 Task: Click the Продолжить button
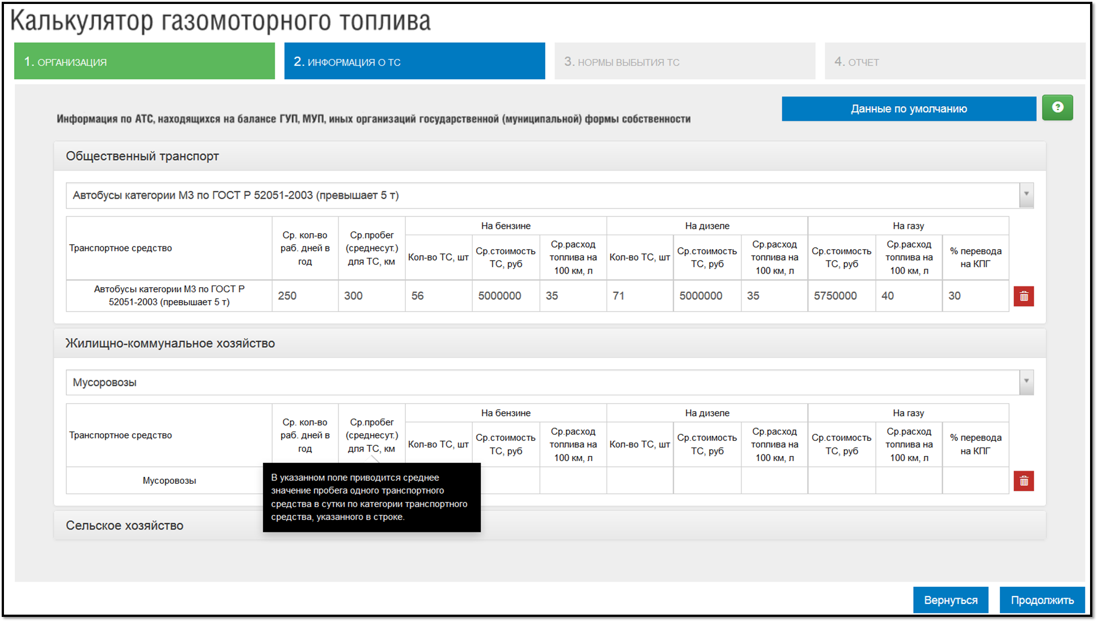pyautogui.click(x=1042, y=600)
